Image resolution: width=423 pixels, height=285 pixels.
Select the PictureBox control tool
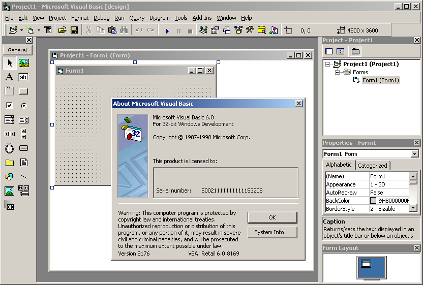(x=24, y=63)
